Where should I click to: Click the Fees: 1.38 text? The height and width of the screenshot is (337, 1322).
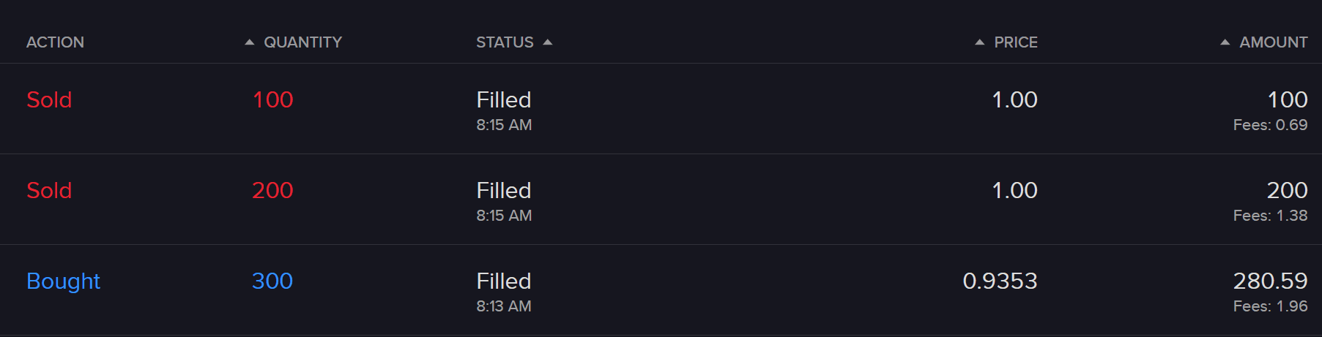click(x=1270, y=216)
